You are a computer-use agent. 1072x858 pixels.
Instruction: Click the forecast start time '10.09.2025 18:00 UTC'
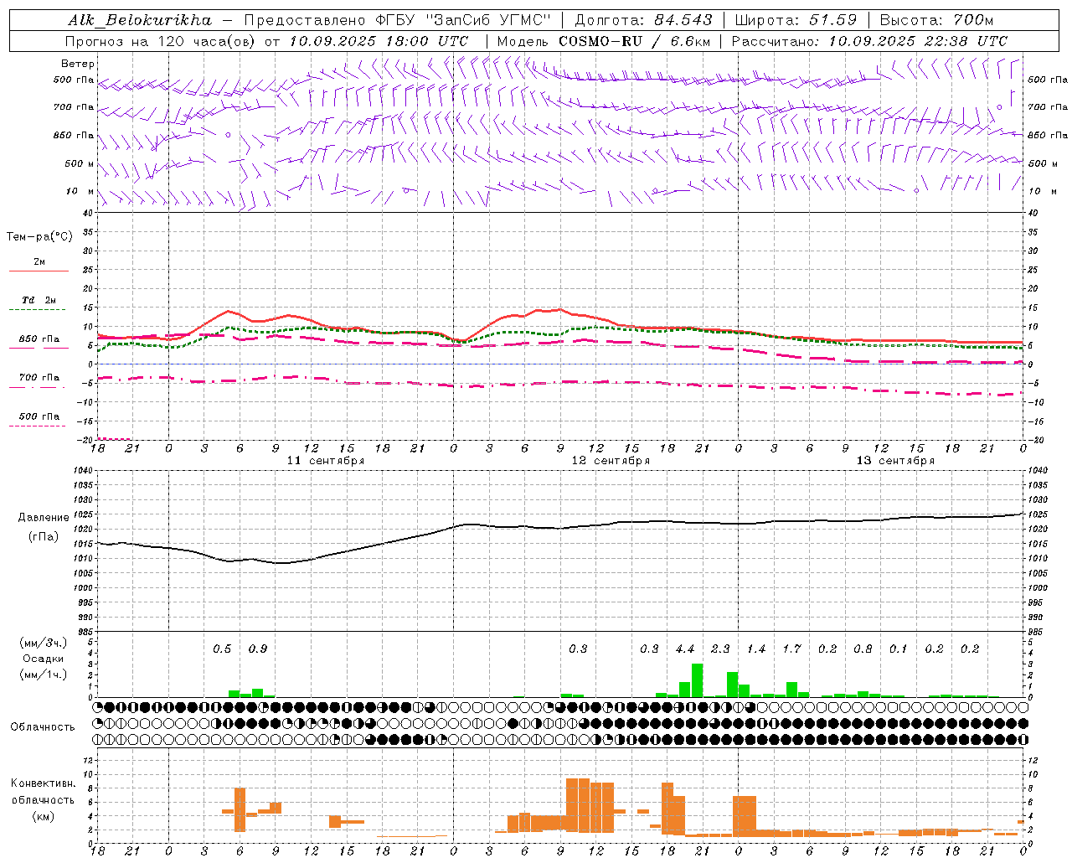tap(379, 41)
